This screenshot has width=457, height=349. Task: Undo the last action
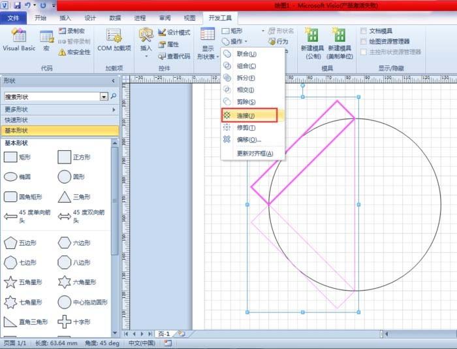[27, 5]
